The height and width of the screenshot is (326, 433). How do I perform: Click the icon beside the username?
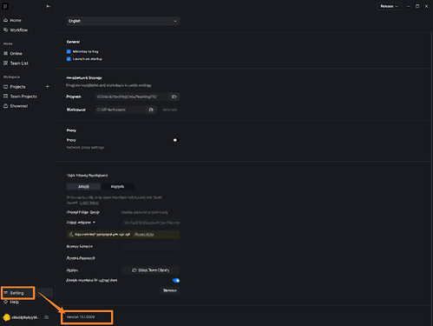coord(46,317)
